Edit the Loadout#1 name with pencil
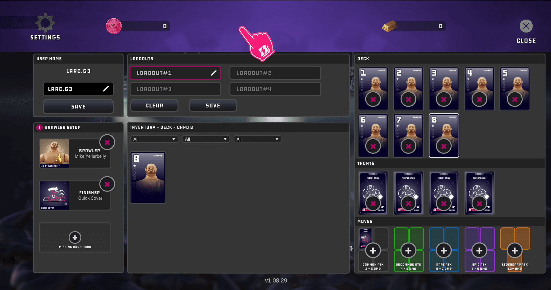Image resolution: width=551 pixels, height=290 pixels. tap(214, 73)
